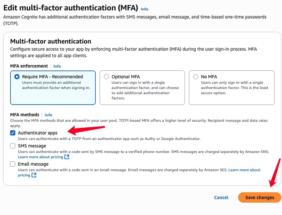Viewport: 282px width, 215px height.
Task: Click the orange Save changes button
Action: click(x=260, y=197)
